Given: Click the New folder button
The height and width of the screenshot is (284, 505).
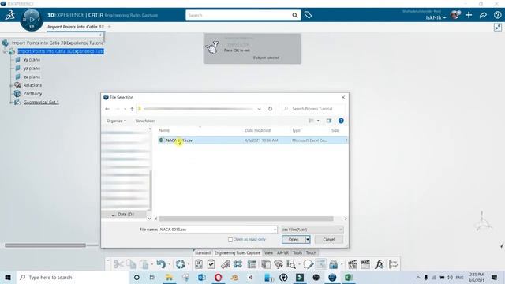Looking at the screenshot, I should (145, 121).
